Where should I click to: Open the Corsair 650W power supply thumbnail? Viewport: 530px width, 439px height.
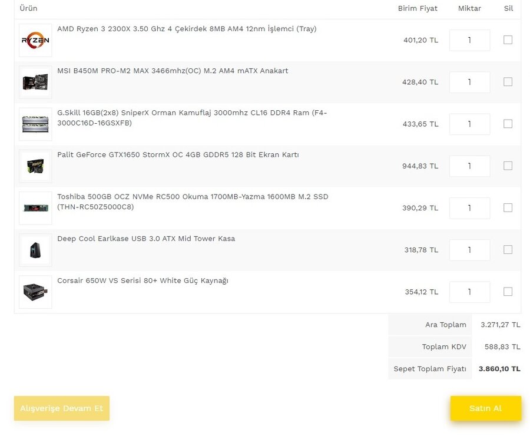pyautogui.click(x=35, y=292)
